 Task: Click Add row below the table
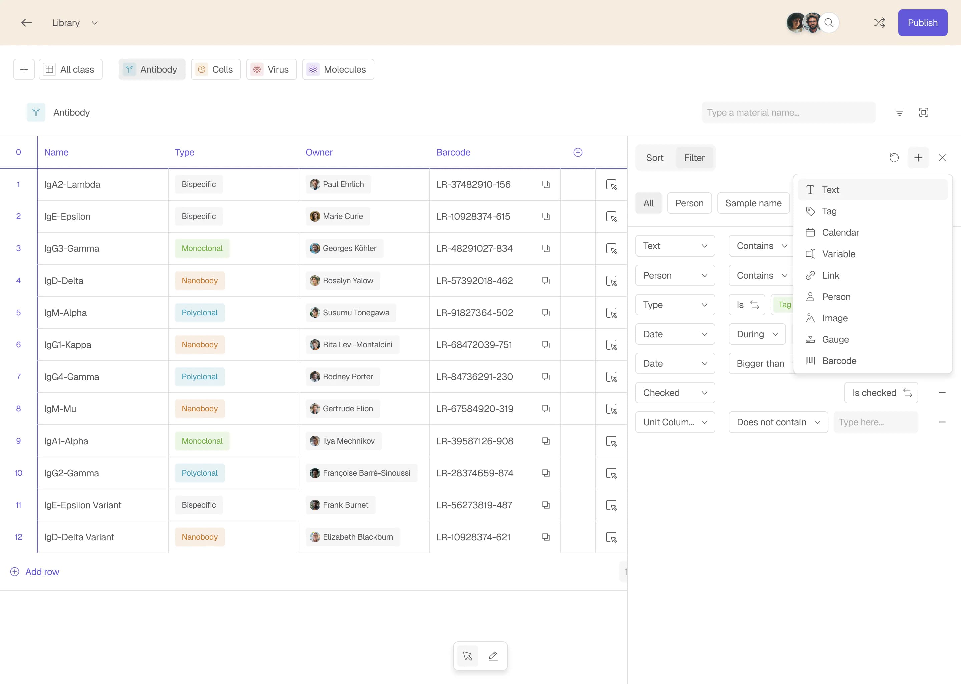coord(34,571)
